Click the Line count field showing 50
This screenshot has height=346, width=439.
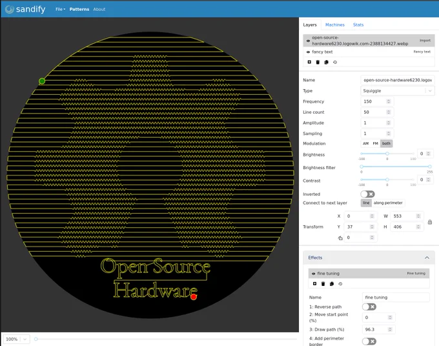pyautogui.click(x=377, y=112)
